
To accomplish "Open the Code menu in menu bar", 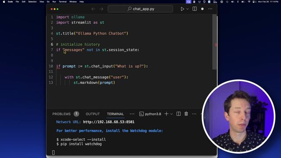I will pyautogui.click(x=10, y=2).
